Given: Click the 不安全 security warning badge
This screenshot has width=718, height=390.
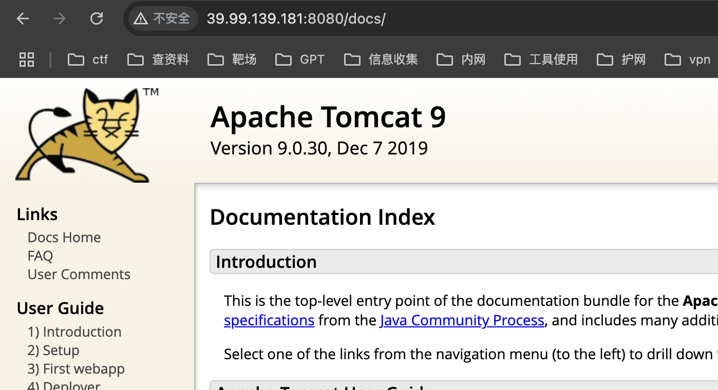Looking at the screenshot, I should coord(163,19).
